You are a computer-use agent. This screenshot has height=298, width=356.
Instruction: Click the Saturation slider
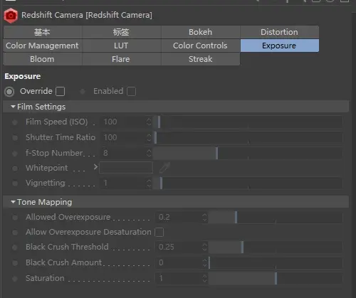(276, 278)
